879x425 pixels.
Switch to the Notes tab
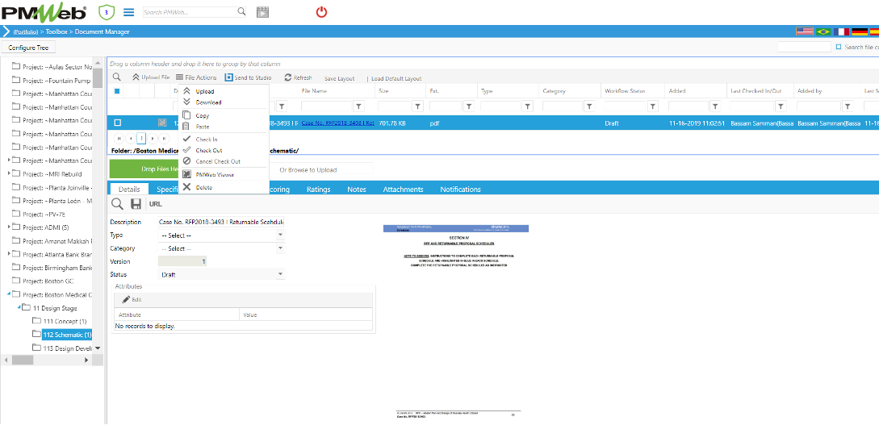click(357, 190)
